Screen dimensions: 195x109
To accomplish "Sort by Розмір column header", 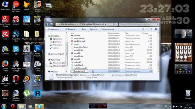I will tap(145, 33).
